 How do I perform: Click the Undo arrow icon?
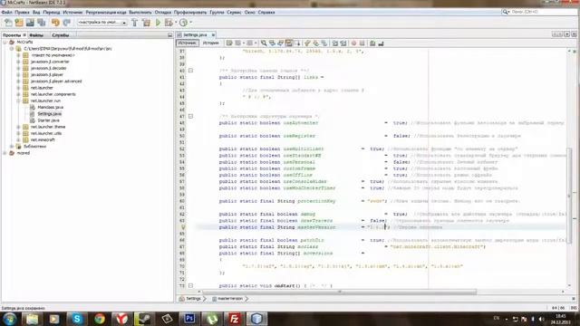point(55,23)
